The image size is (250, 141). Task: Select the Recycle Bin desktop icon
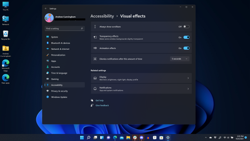click(5, 35)
